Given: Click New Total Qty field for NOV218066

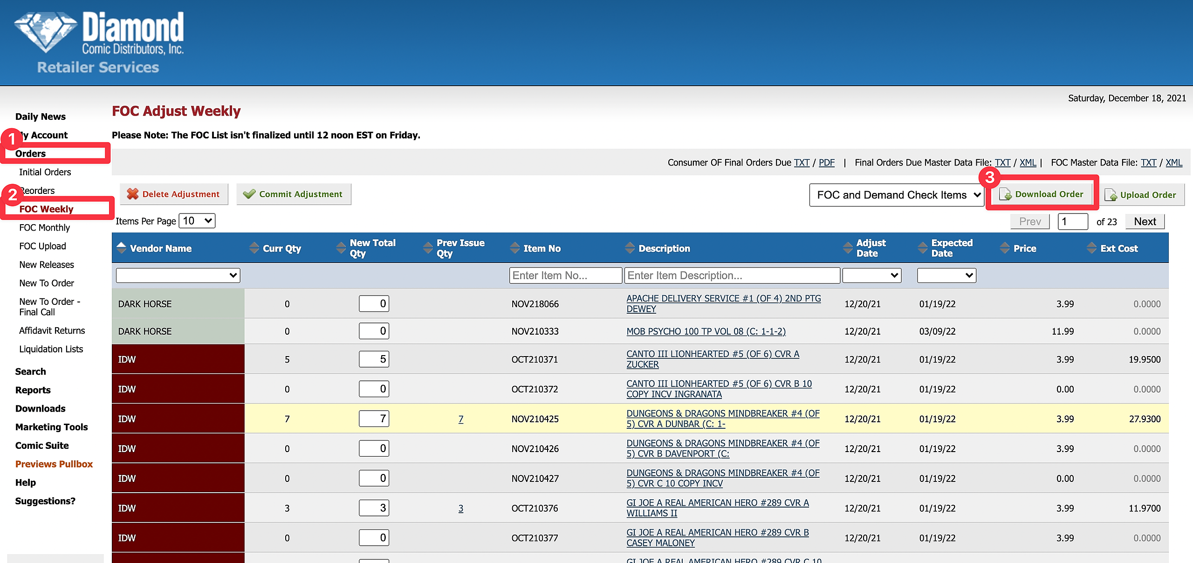Looking at the screenshot, I should point(374,304).
